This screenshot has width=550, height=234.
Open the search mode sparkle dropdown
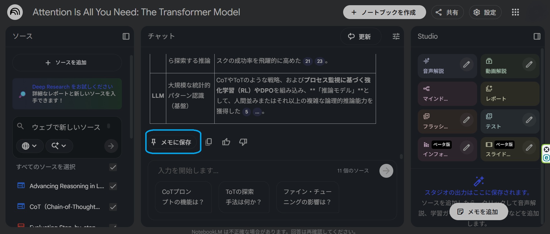tap(58, 146)
